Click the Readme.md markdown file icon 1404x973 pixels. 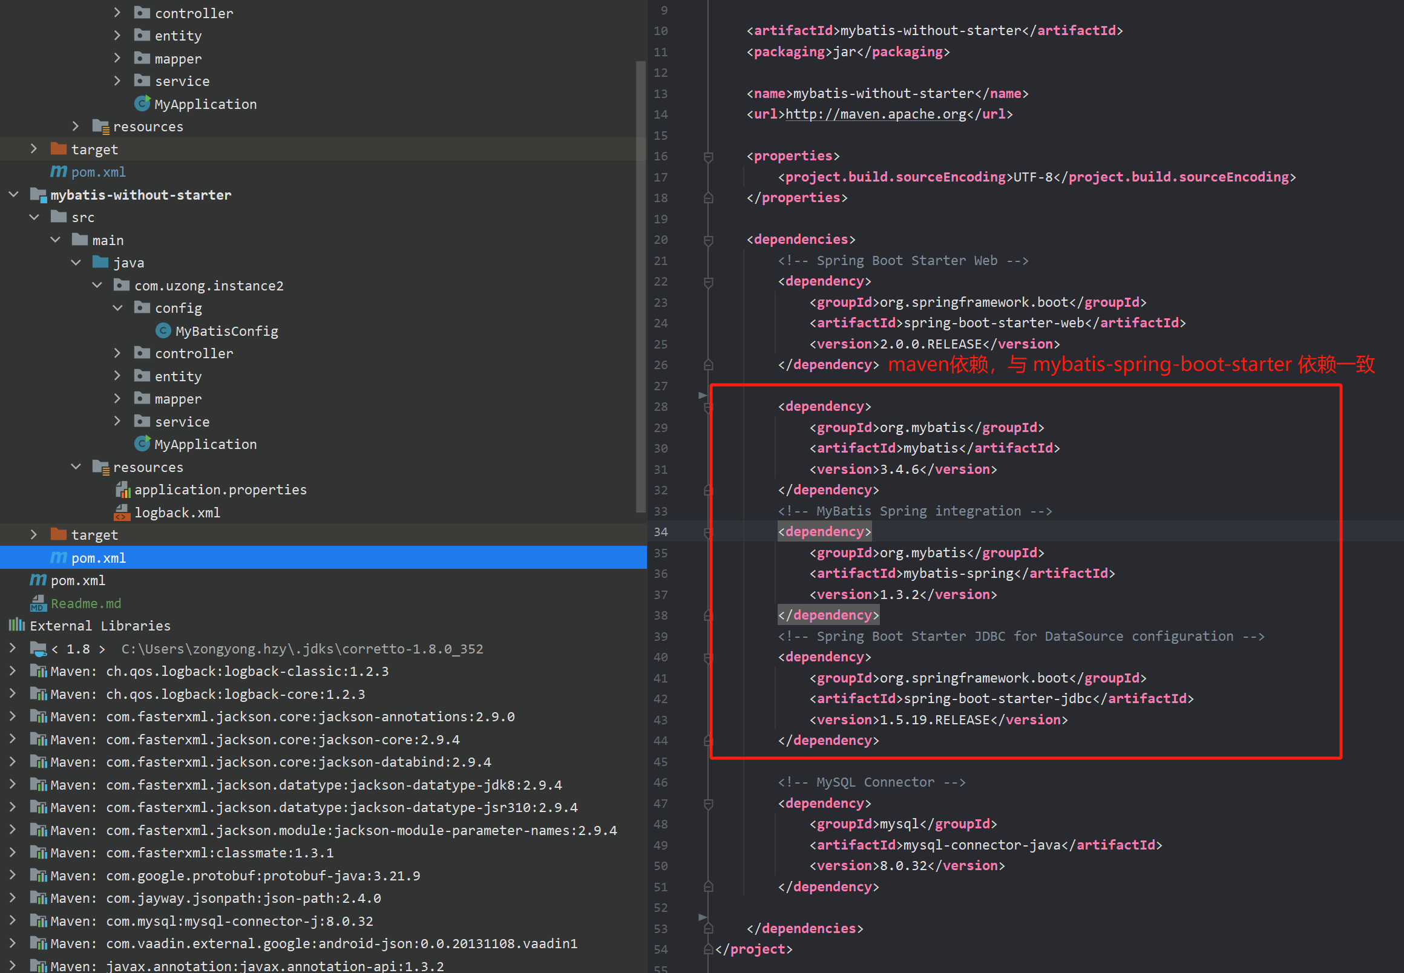(38, 603)
